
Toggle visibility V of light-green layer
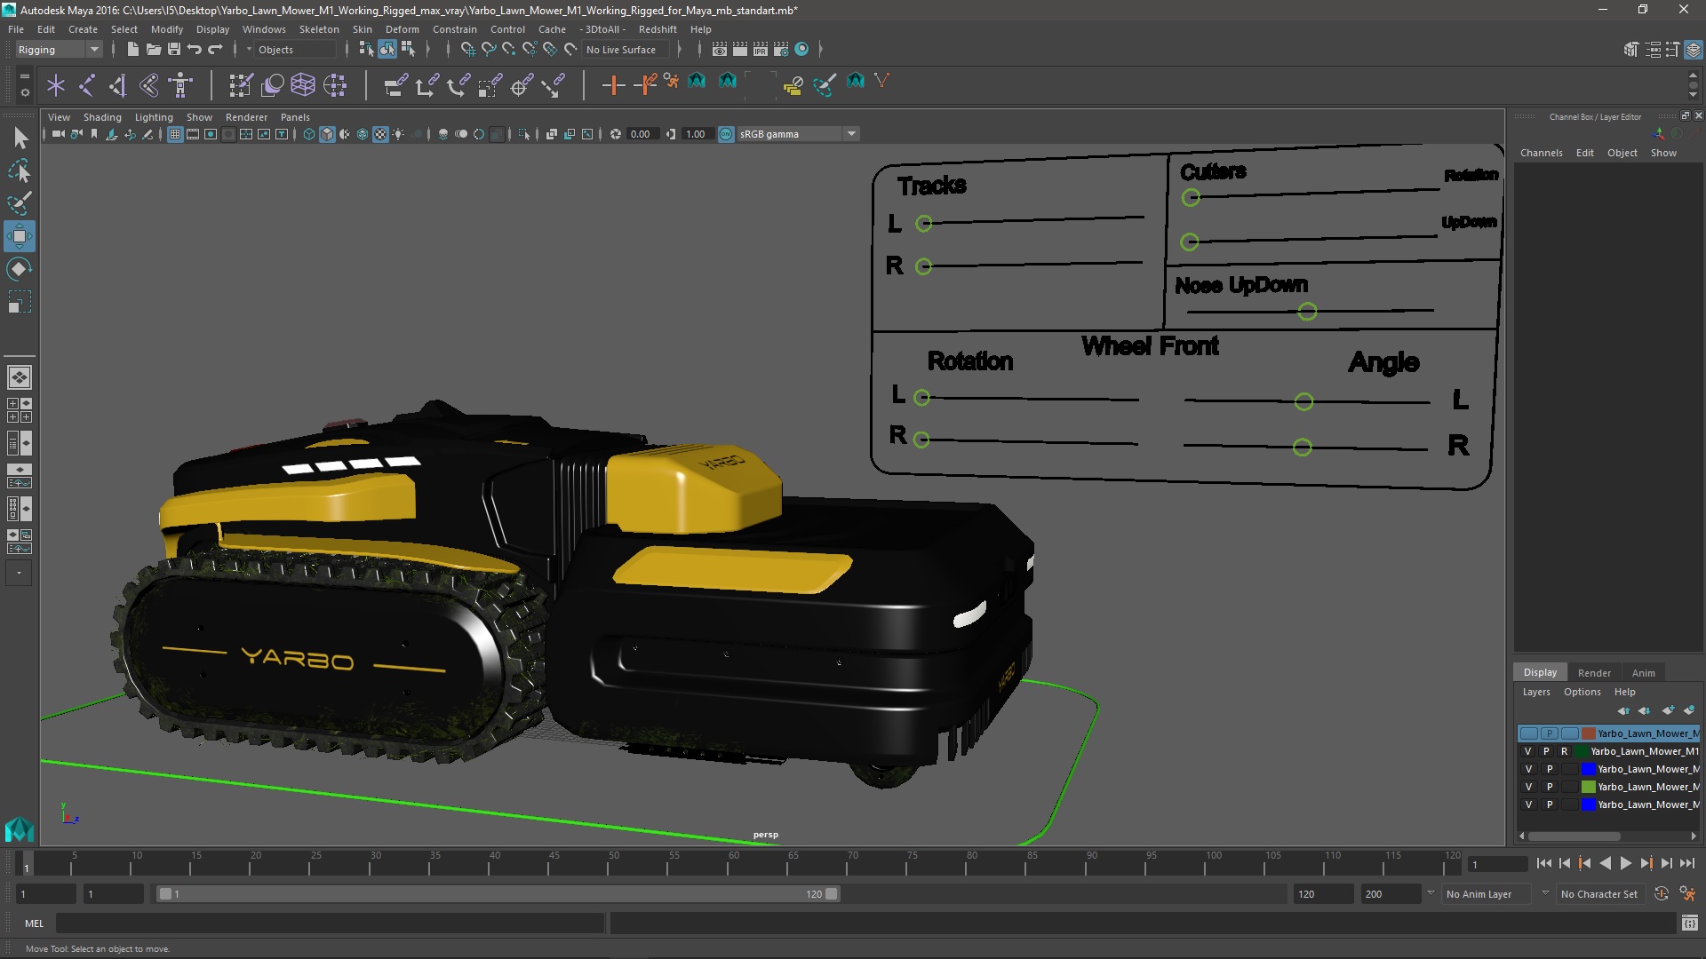point(1528,787)
